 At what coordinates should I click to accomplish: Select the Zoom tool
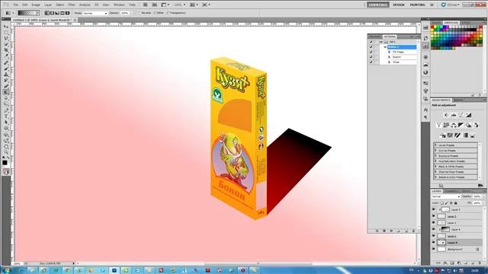pyautogui.click(x=6, y=152)
